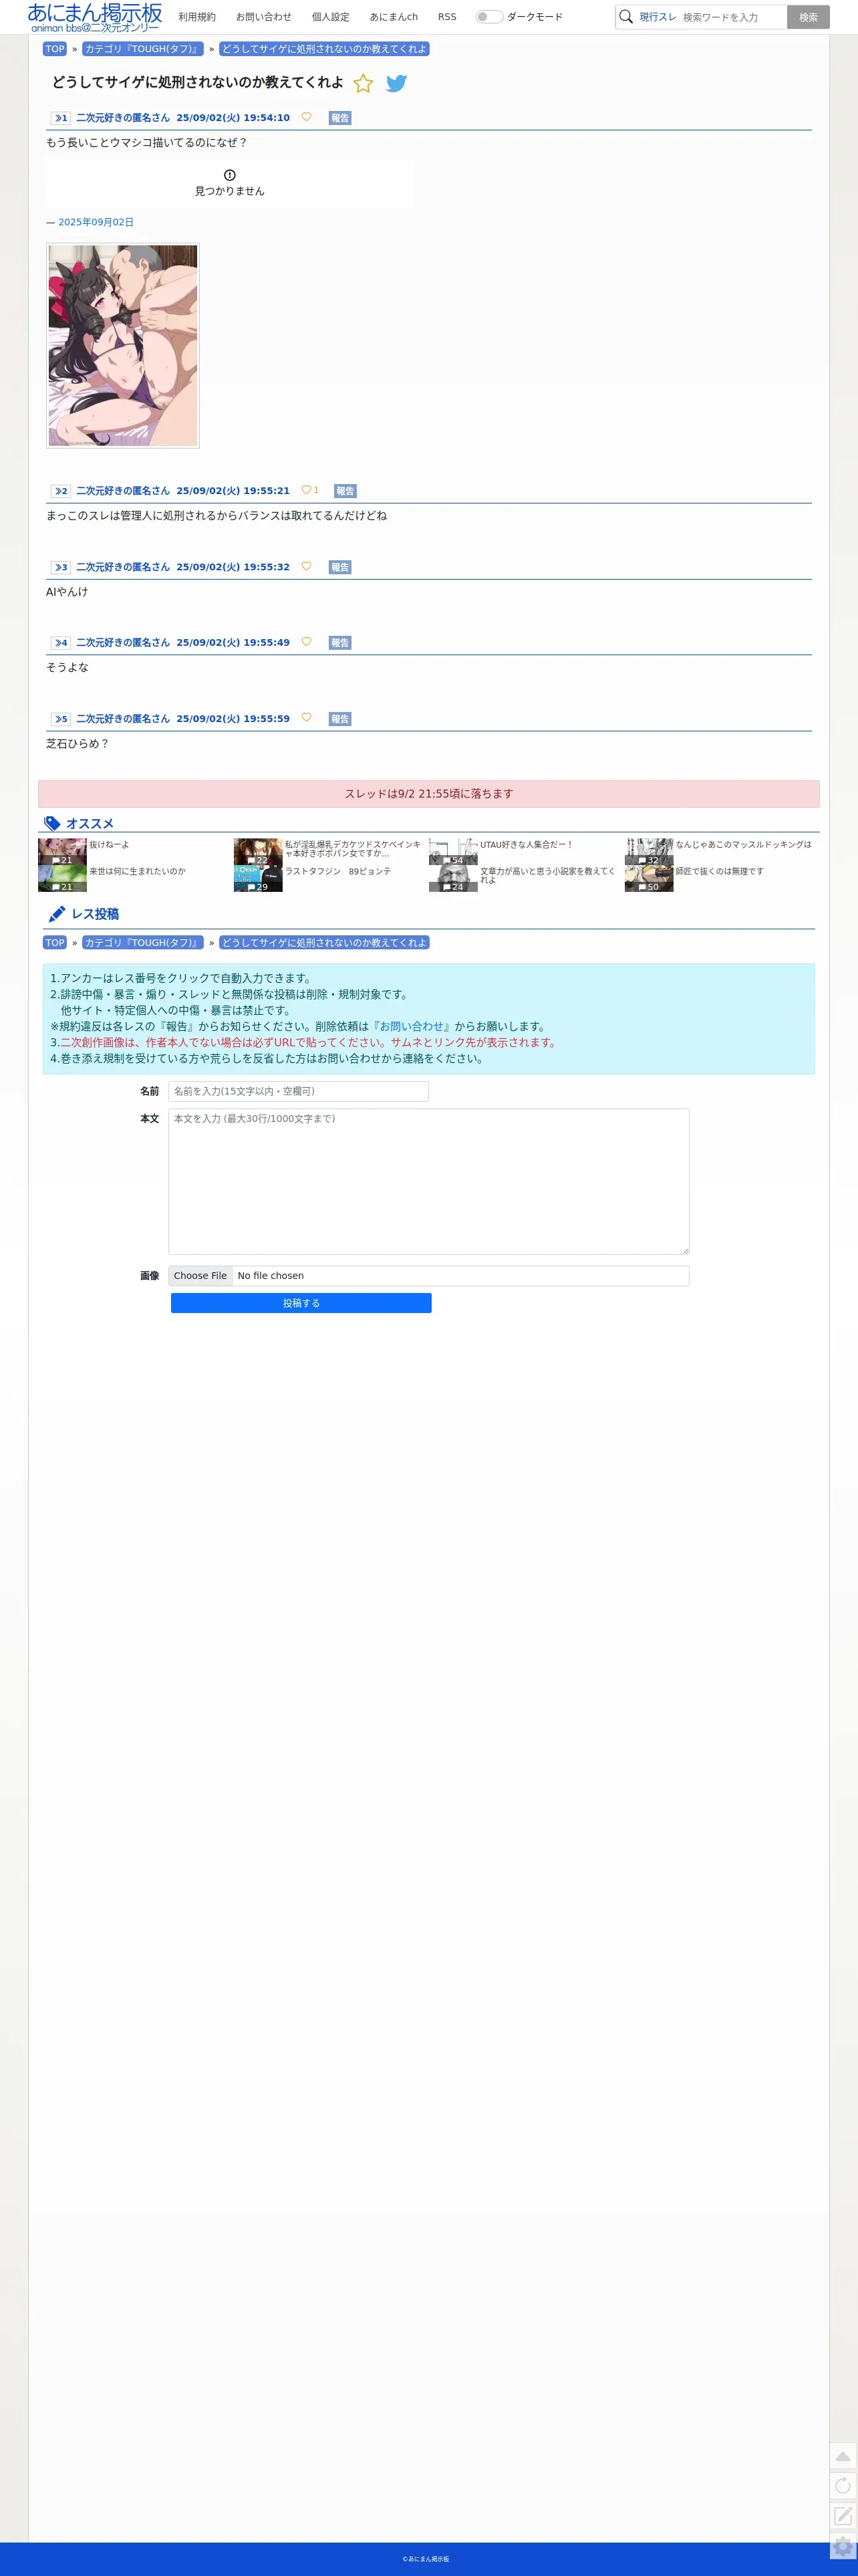Click anchor number >>4
Image resolution: width=858 pixels, height=2576 pixels.
click(61, 643)
